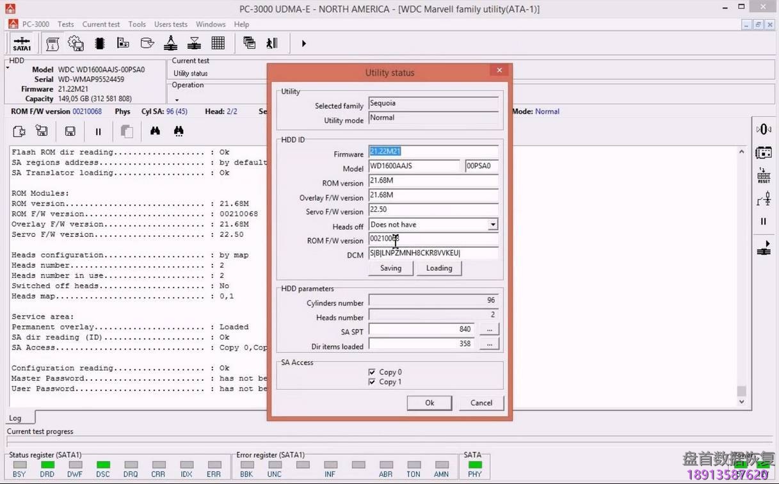Open the binoculars search icon

[x=155, y=131]
